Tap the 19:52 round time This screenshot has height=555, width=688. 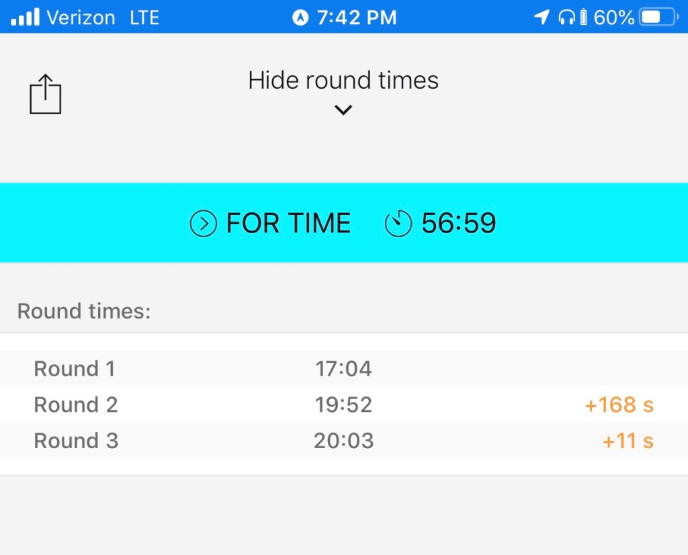343,404
